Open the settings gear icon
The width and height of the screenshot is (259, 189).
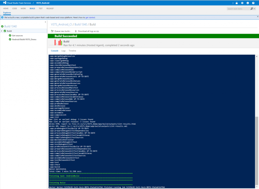(242, 3)
